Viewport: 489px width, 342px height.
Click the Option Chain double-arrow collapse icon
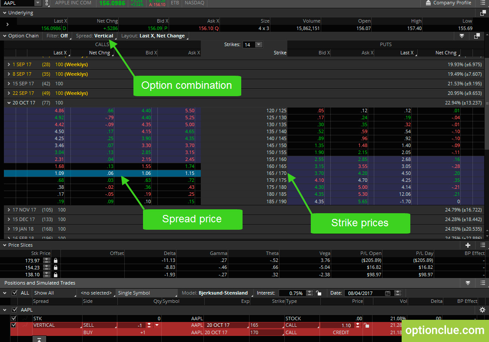click(x=462, y=36)
